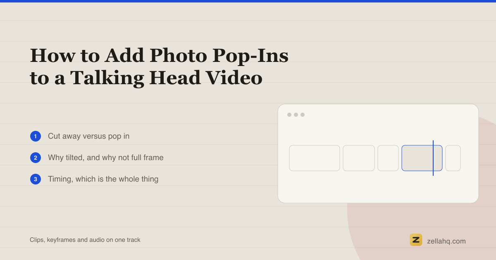
Task: Click the numbered circle 3 badge
Action: [x=36, y=179]
